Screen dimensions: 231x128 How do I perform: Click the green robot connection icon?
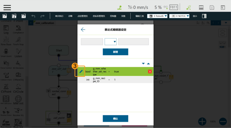[188, 8]
